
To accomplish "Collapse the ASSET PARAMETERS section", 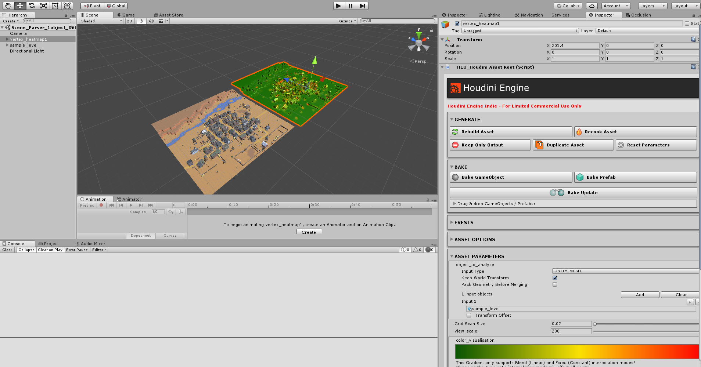I will 452,256.
